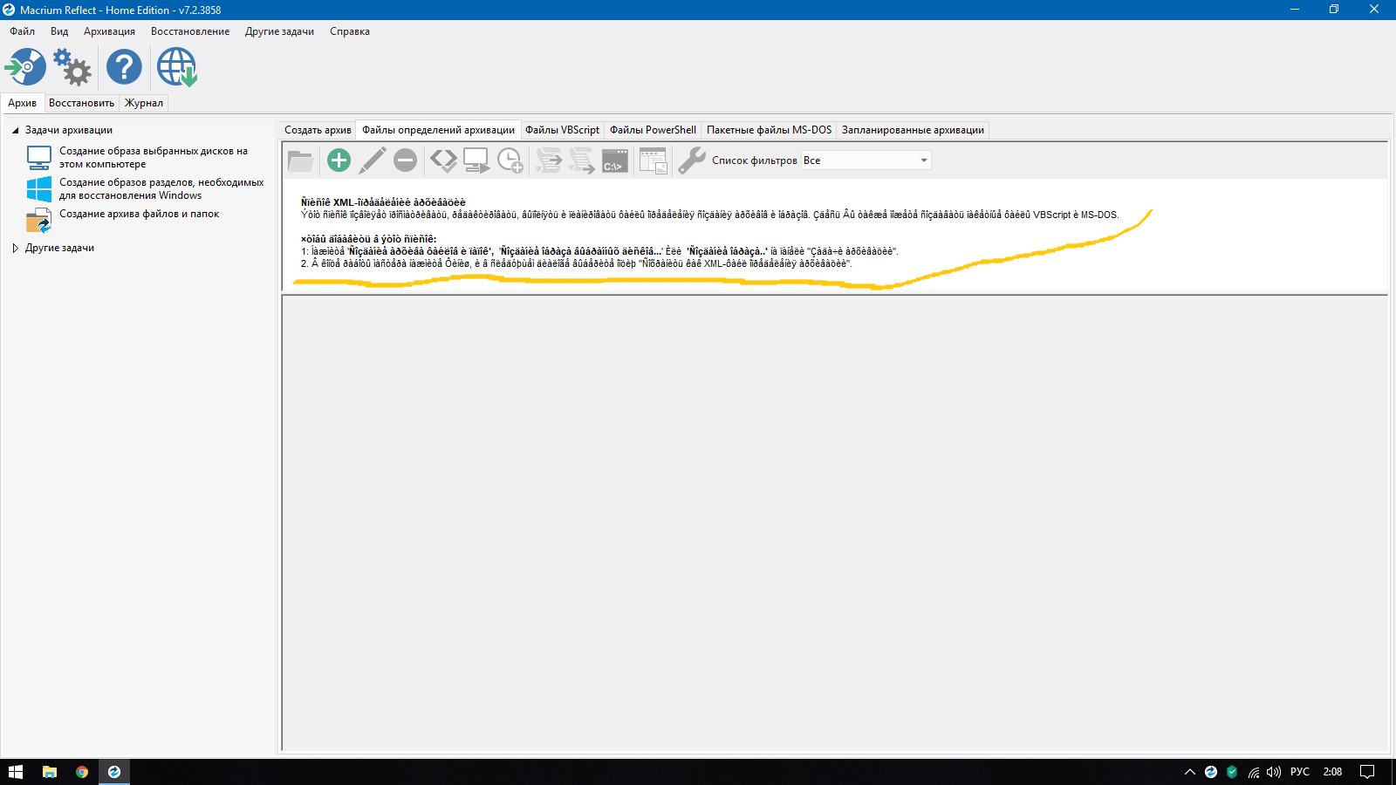1396x785 pixels.
Task: Add a definition file with green plus
Action: click(339, 160)
